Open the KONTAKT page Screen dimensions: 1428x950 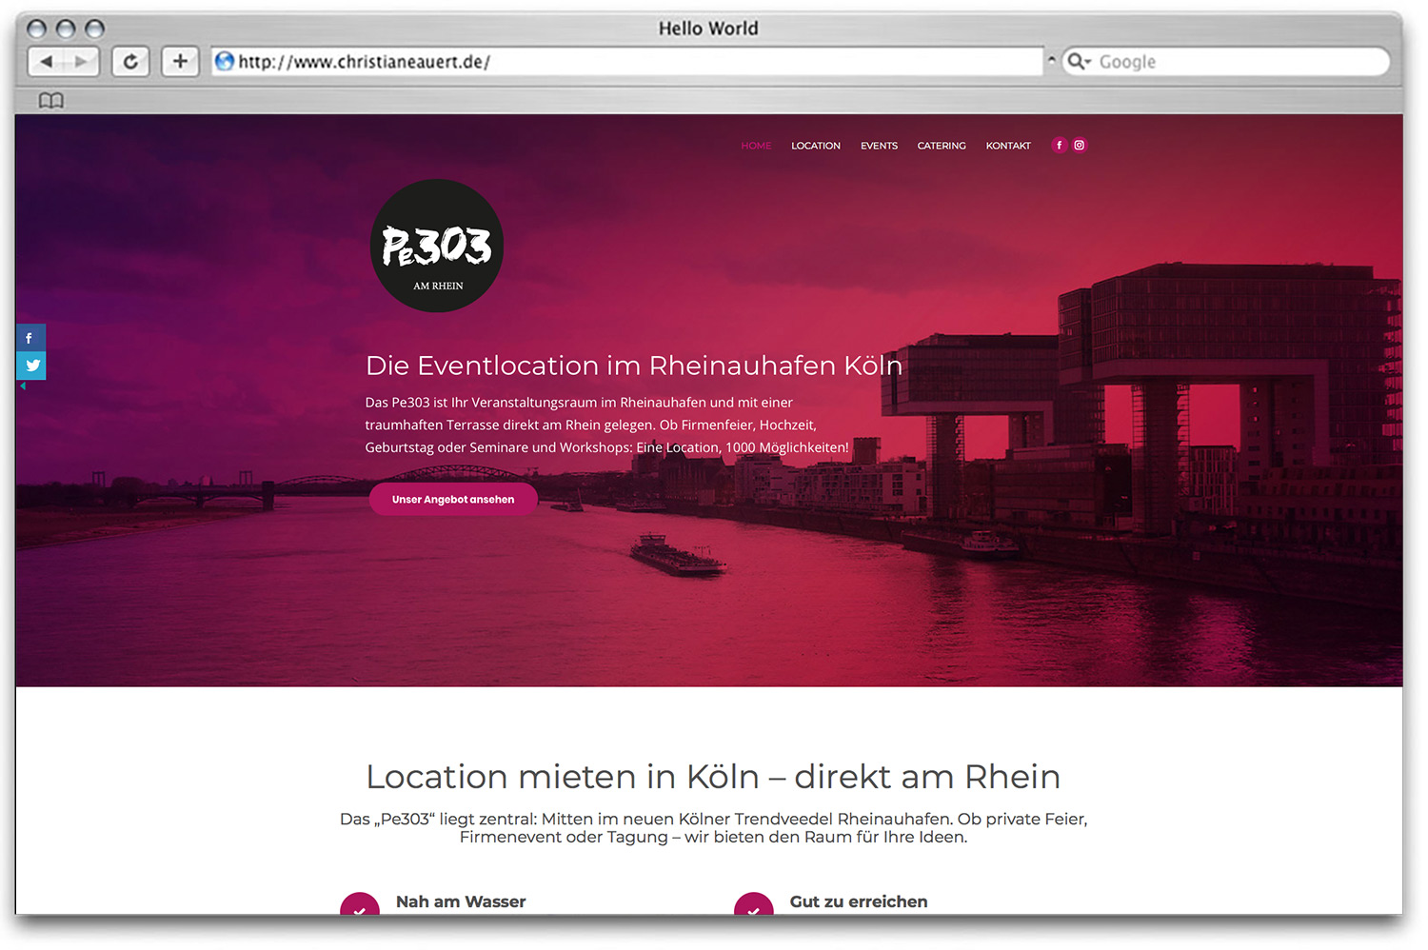[x=1007, y=145]
